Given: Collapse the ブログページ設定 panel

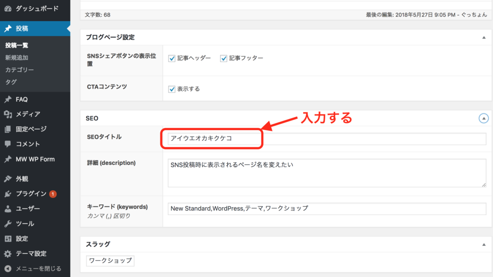Looking at the screenshot, I should click(483, 37).
